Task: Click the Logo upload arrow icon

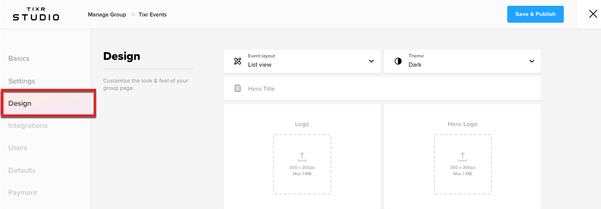Action: (302, 156)
